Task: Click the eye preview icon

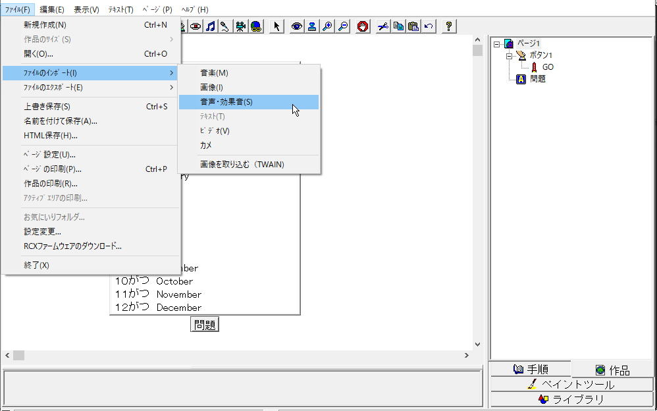Action: click(297, 26)
